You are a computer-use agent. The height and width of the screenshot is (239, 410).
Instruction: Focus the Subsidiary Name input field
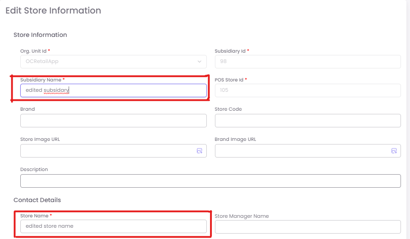point(113,90)
